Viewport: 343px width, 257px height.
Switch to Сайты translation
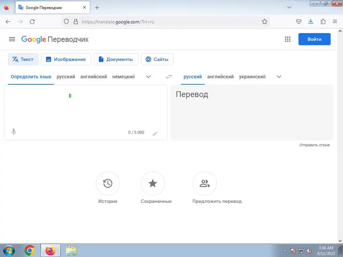pos(157,59)
